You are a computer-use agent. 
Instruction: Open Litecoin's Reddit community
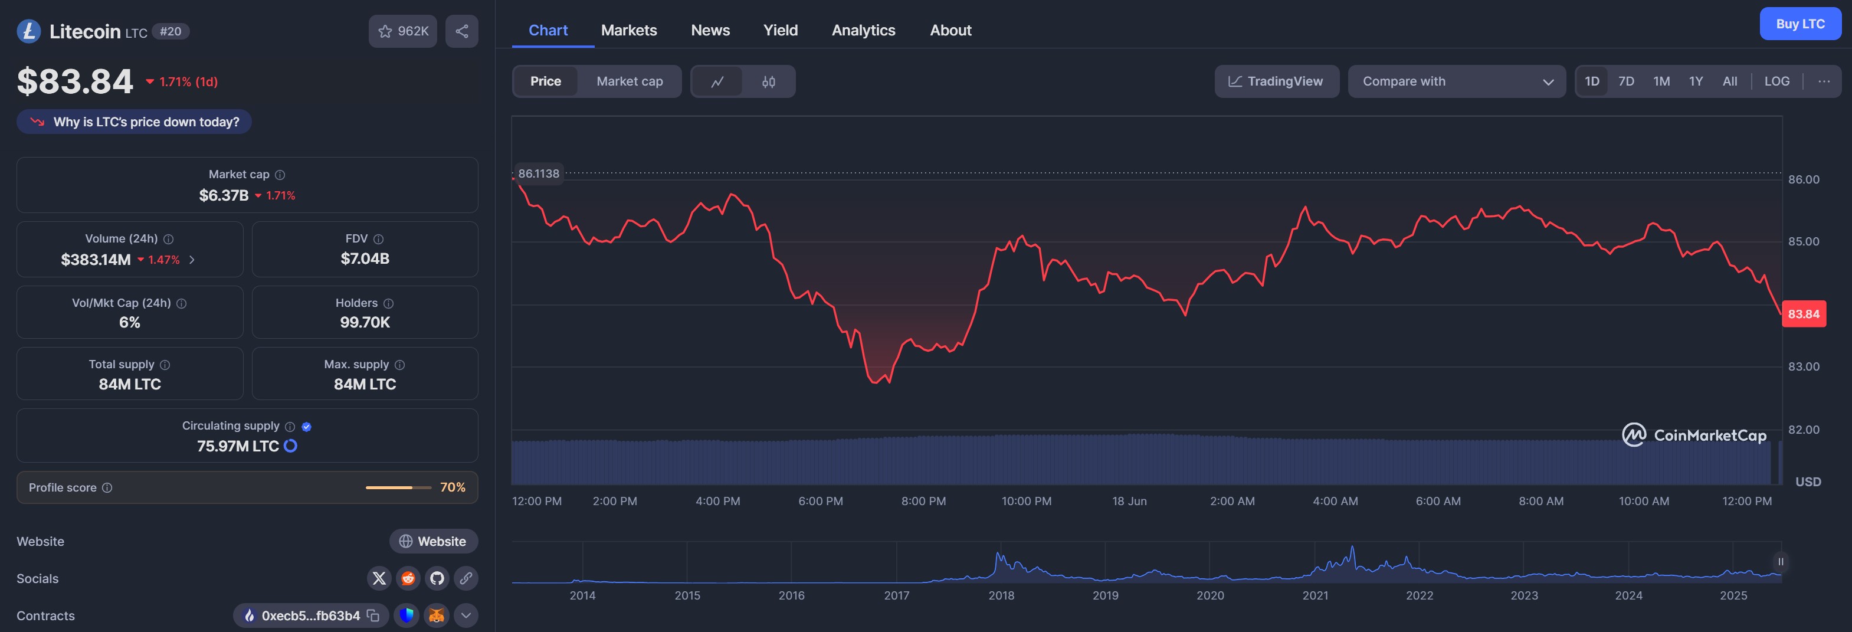(408, 578)
